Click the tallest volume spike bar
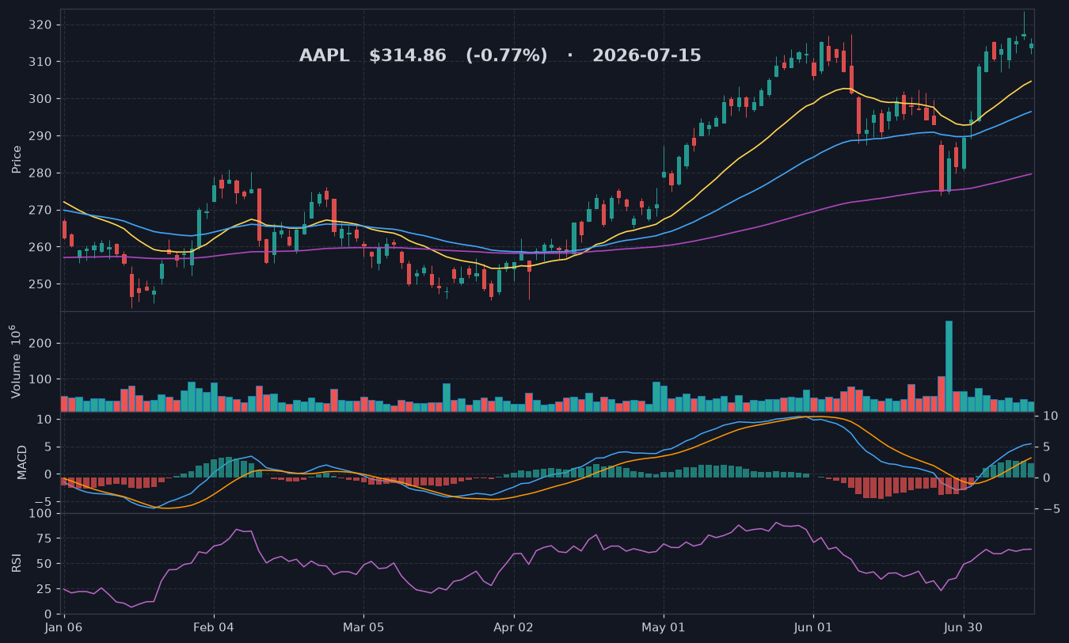This screenshot has width=1069, height=643. 949,366
